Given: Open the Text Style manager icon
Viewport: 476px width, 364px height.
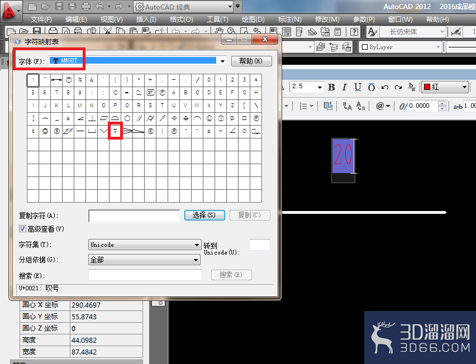Looking at the screenshot, I should point(373,32).
